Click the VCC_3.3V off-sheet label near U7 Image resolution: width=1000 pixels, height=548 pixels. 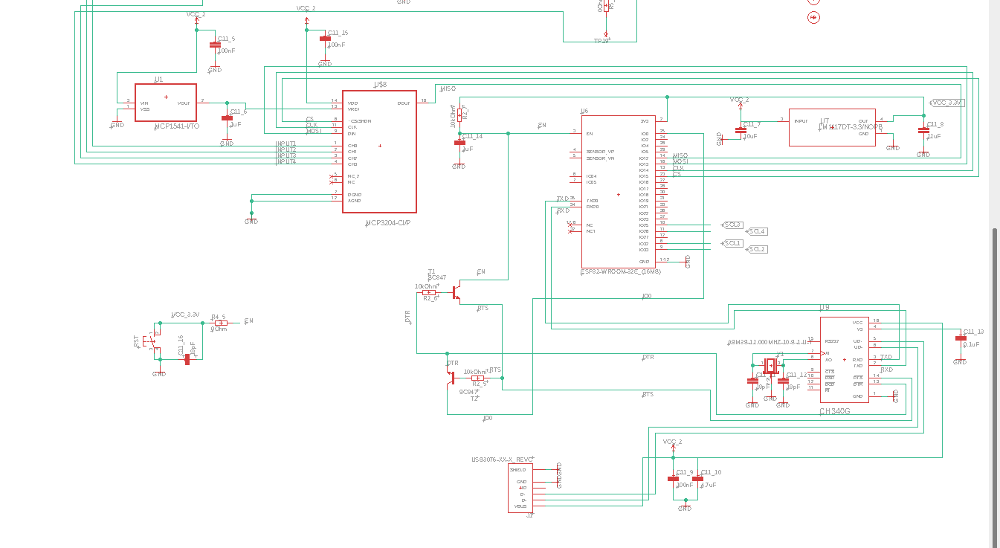[947, 103]
